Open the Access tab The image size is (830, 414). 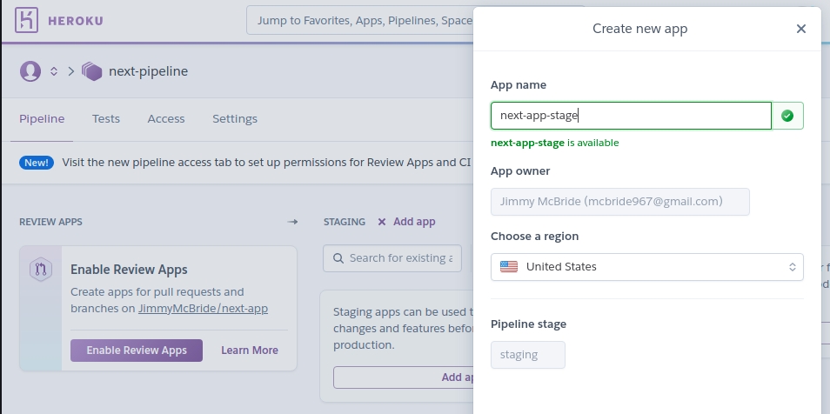tap(166, 119)
